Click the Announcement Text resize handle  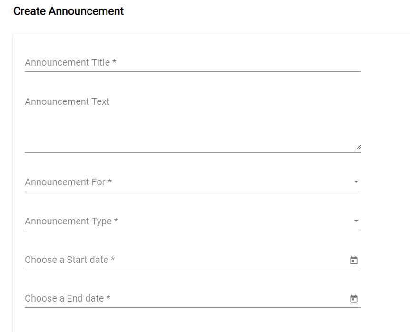[358, 147]
